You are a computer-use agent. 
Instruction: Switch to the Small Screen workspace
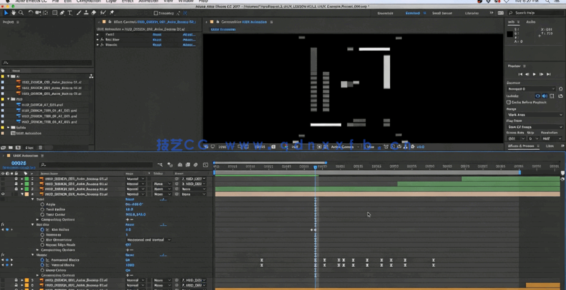442,13
